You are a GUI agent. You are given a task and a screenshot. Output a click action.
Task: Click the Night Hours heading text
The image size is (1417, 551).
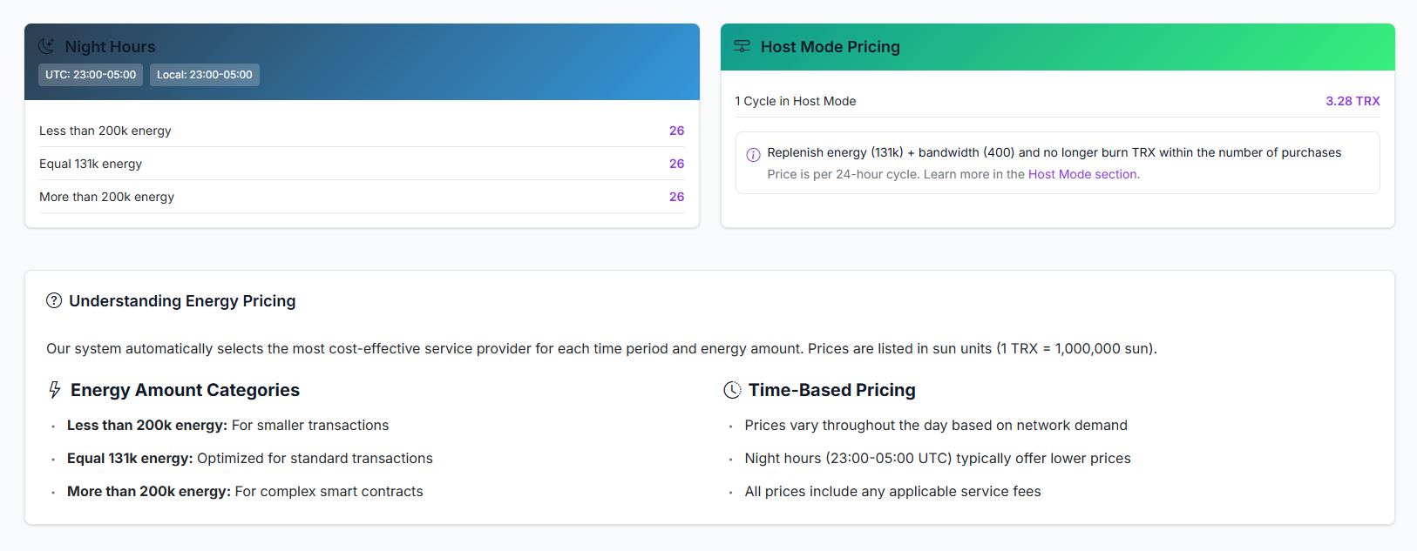click(x=110, y=47)
